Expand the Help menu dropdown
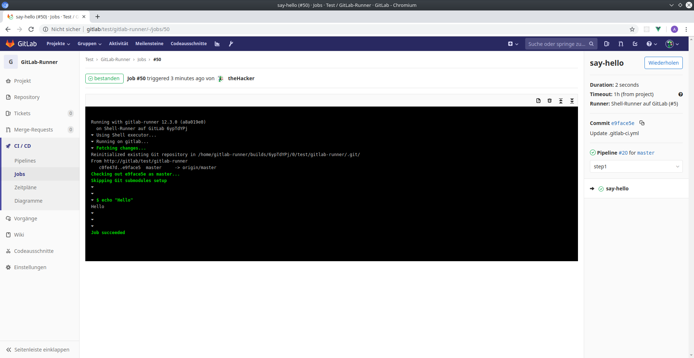This screenshot has width=694, height=358. click(651, 44)
